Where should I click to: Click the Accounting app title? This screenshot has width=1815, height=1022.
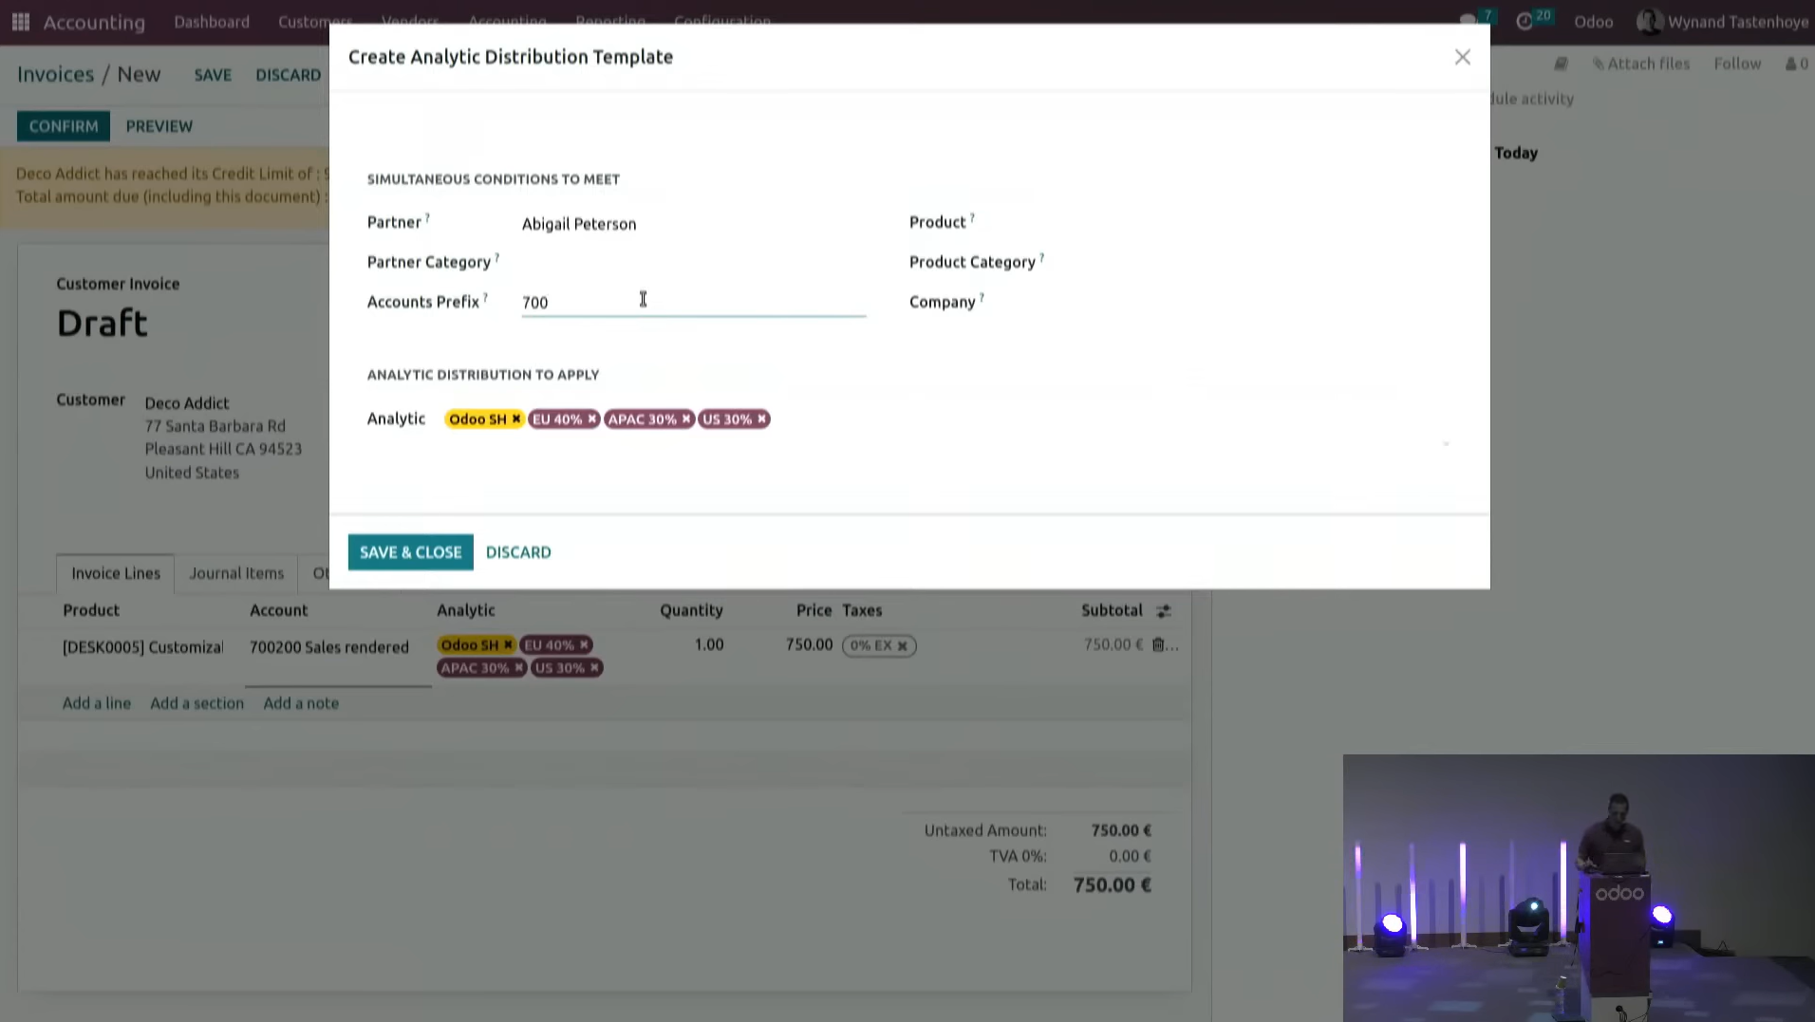coord(94,22)
